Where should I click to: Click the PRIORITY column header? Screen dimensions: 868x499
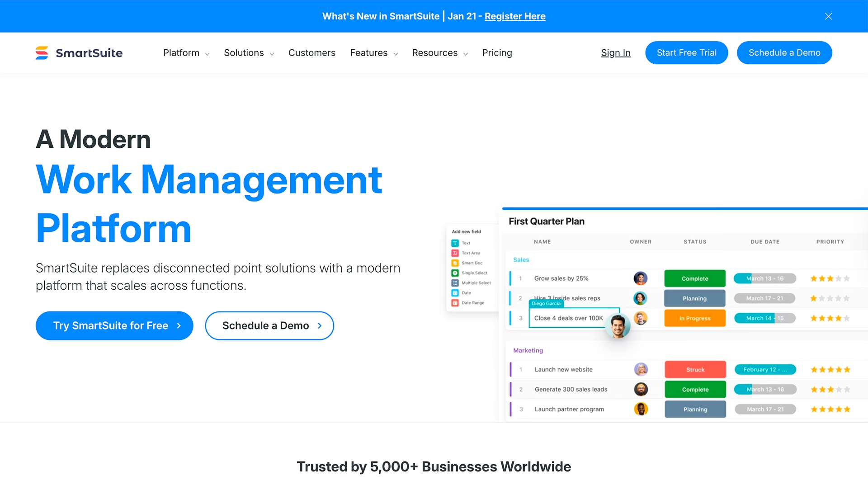(830, 242)
